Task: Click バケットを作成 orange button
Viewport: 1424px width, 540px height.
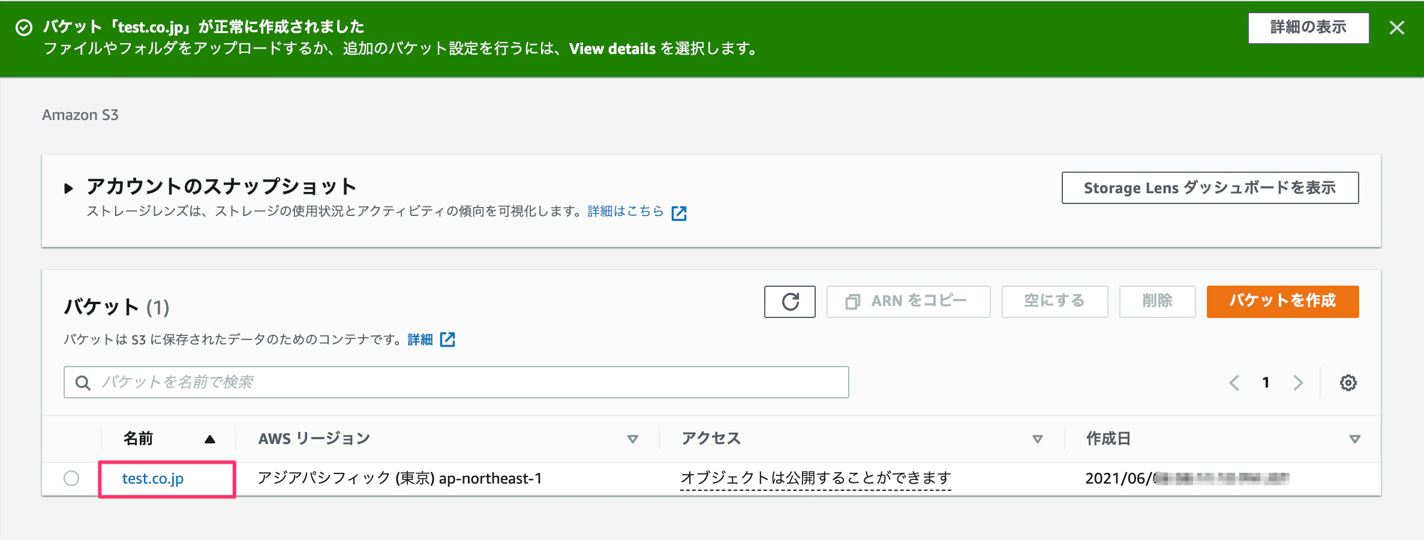Action: point(1282,301)
